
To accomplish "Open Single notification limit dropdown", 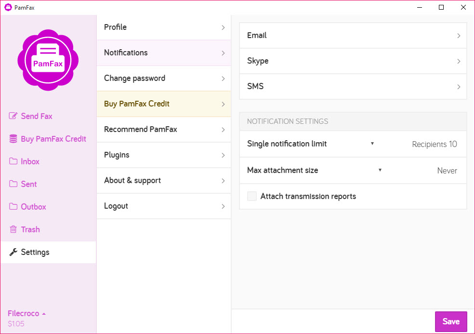I will click(372, 144).
